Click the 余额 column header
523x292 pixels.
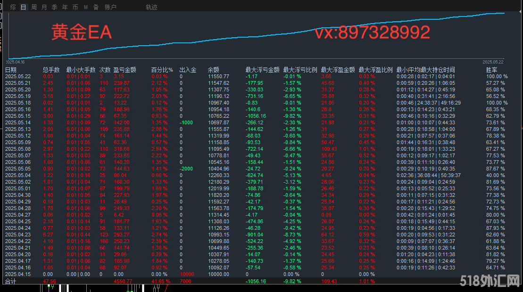click(213, 70)
